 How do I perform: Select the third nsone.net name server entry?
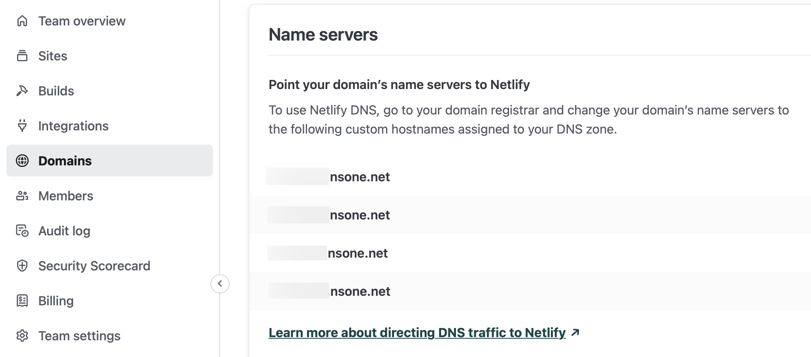357,253
